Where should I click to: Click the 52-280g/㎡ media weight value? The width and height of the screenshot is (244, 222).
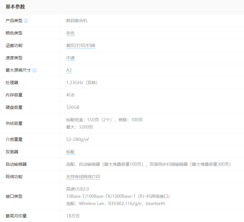78,139
